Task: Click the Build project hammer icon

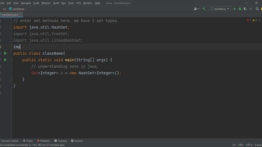Action: point(204,9)
